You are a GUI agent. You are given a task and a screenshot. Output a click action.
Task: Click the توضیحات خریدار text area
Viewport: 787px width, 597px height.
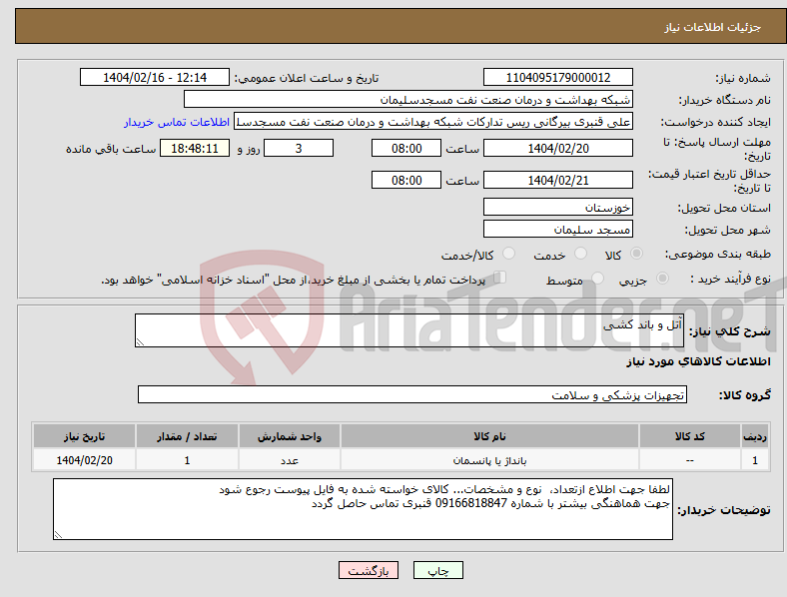click(x=363, y=509)
